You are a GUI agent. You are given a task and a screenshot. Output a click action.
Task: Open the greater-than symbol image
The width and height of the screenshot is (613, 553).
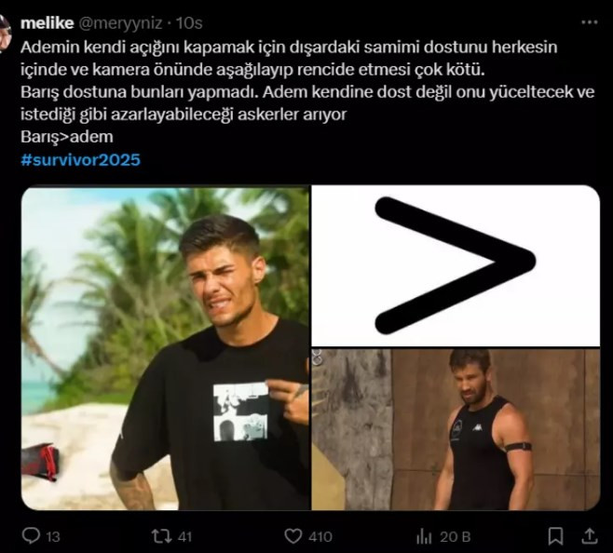[x=456, y=265]
